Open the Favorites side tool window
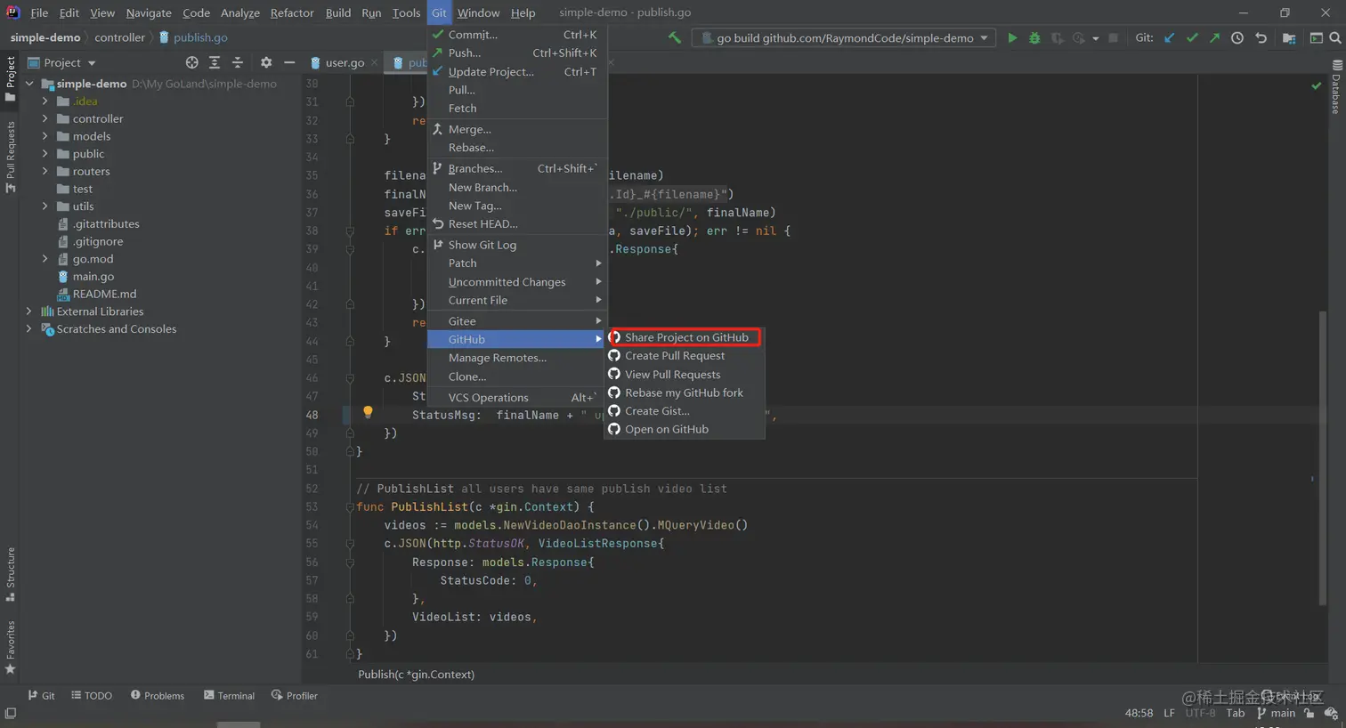The image size is (1346, 728). pos(11,647)
